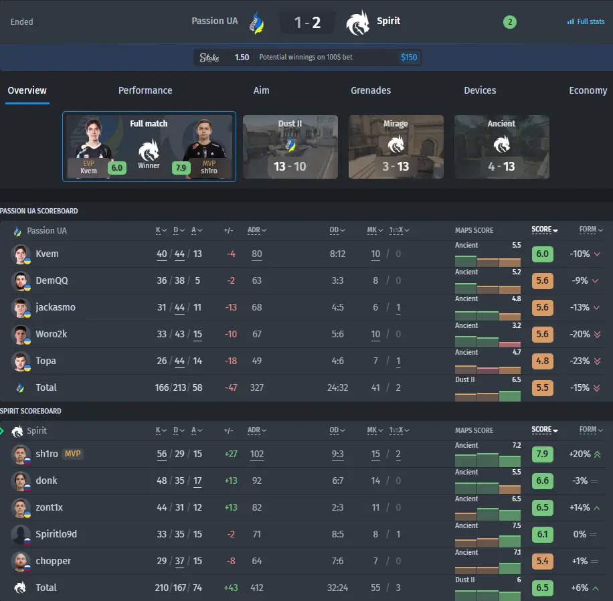
Task: Sort Passion UA scoreboard by kills column
Action: (161, 230)
